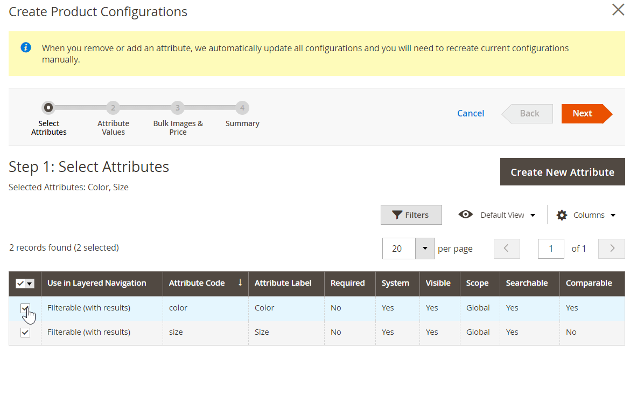Expand the Columns dropdown
Image resolution: width=630 pixels, height=414 pixels.
click(x=613, y=215)
